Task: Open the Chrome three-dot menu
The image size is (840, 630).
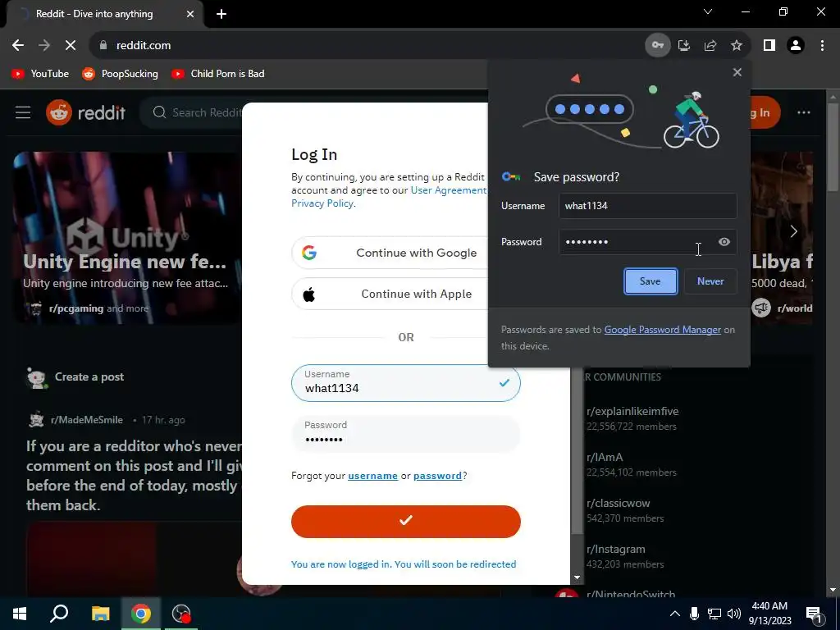Action: (822, 46)
